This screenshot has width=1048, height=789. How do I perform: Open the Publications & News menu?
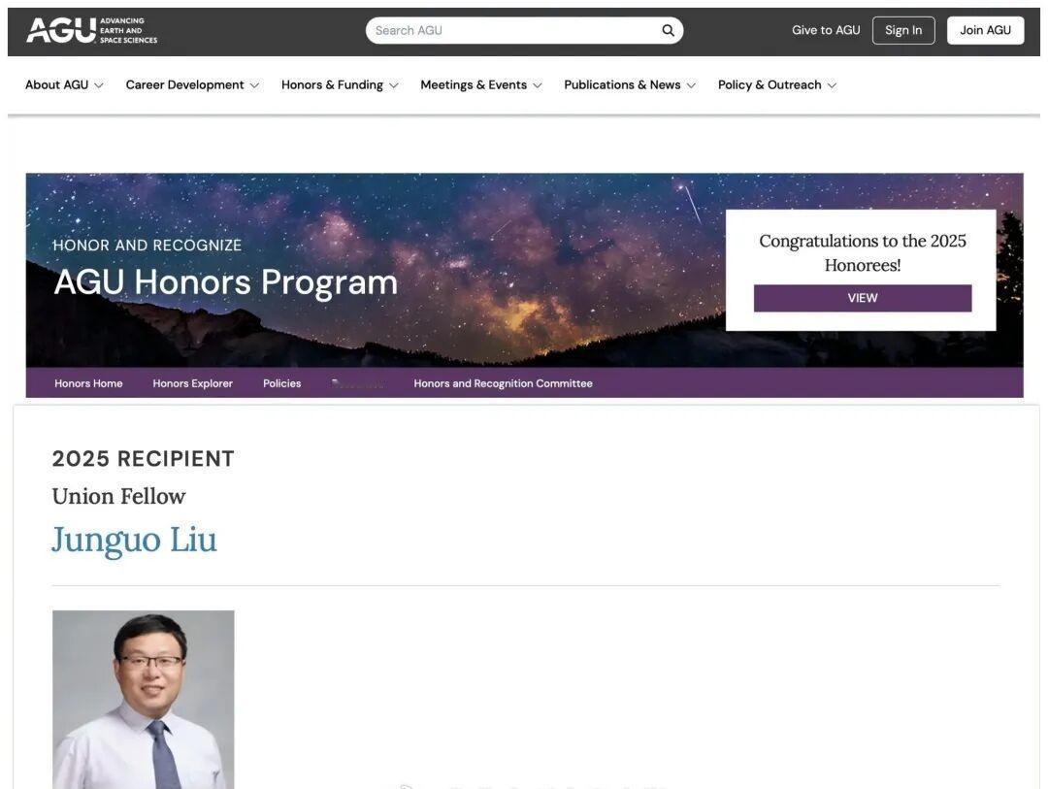pyautogui.click(x=622, y=85)
